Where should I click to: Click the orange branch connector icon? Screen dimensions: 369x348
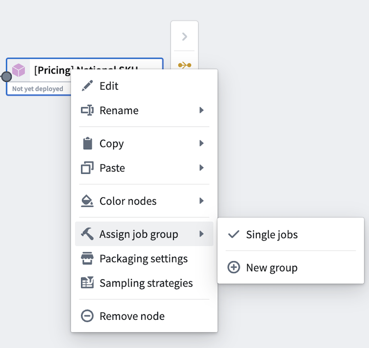tap(185, 65)
